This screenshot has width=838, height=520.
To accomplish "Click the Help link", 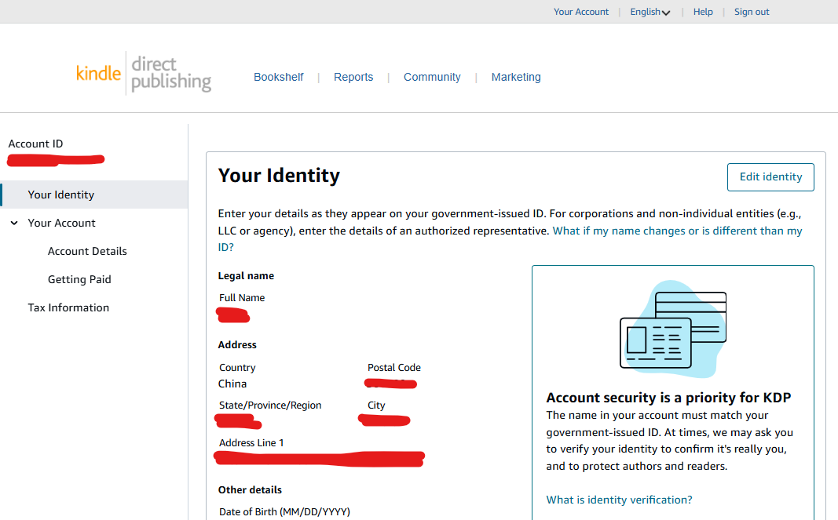I will point(703,12).
